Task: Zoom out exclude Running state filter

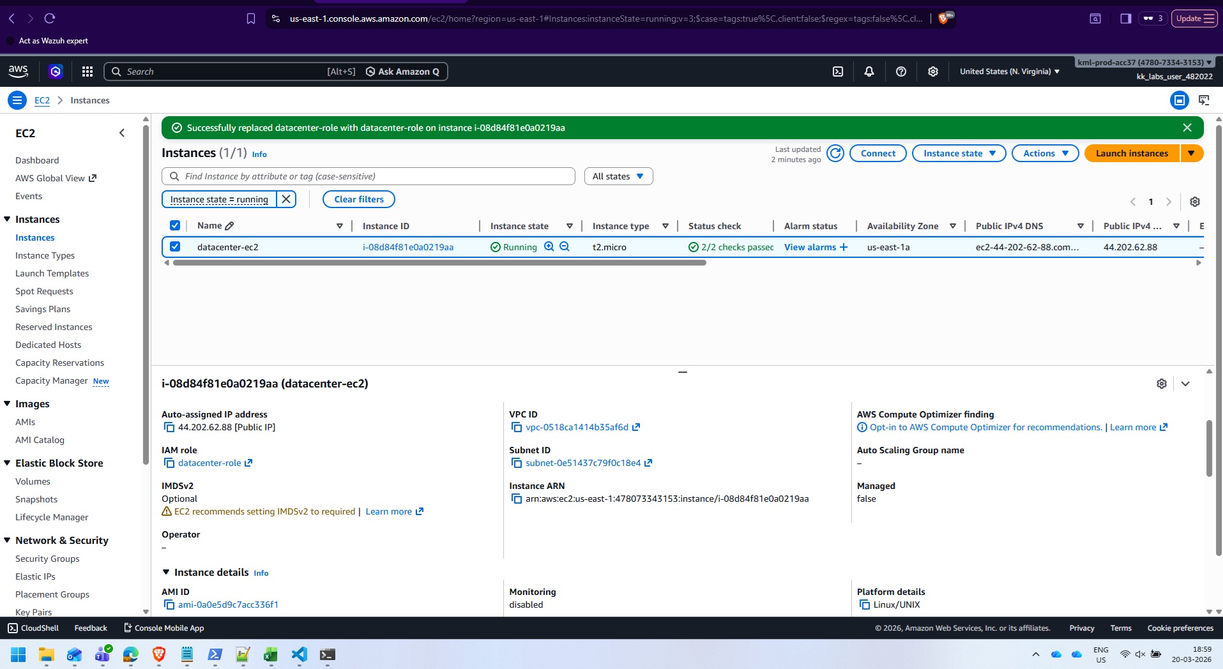Action: (x=565, y=246)
